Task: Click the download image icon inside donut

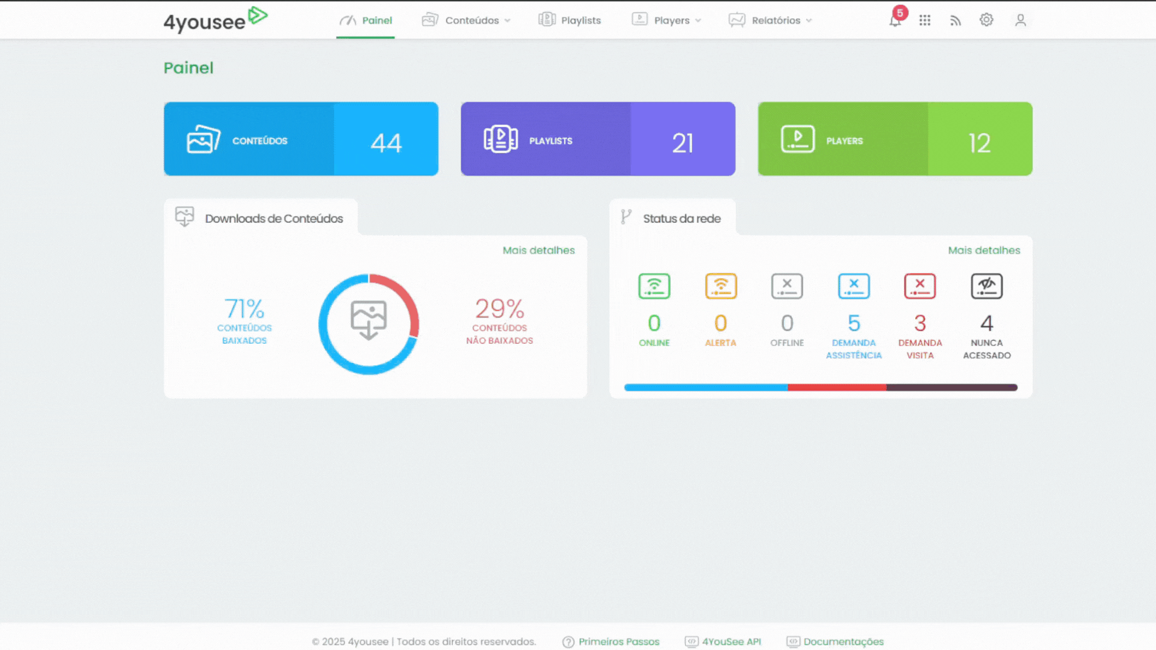Action: [368, 320]
